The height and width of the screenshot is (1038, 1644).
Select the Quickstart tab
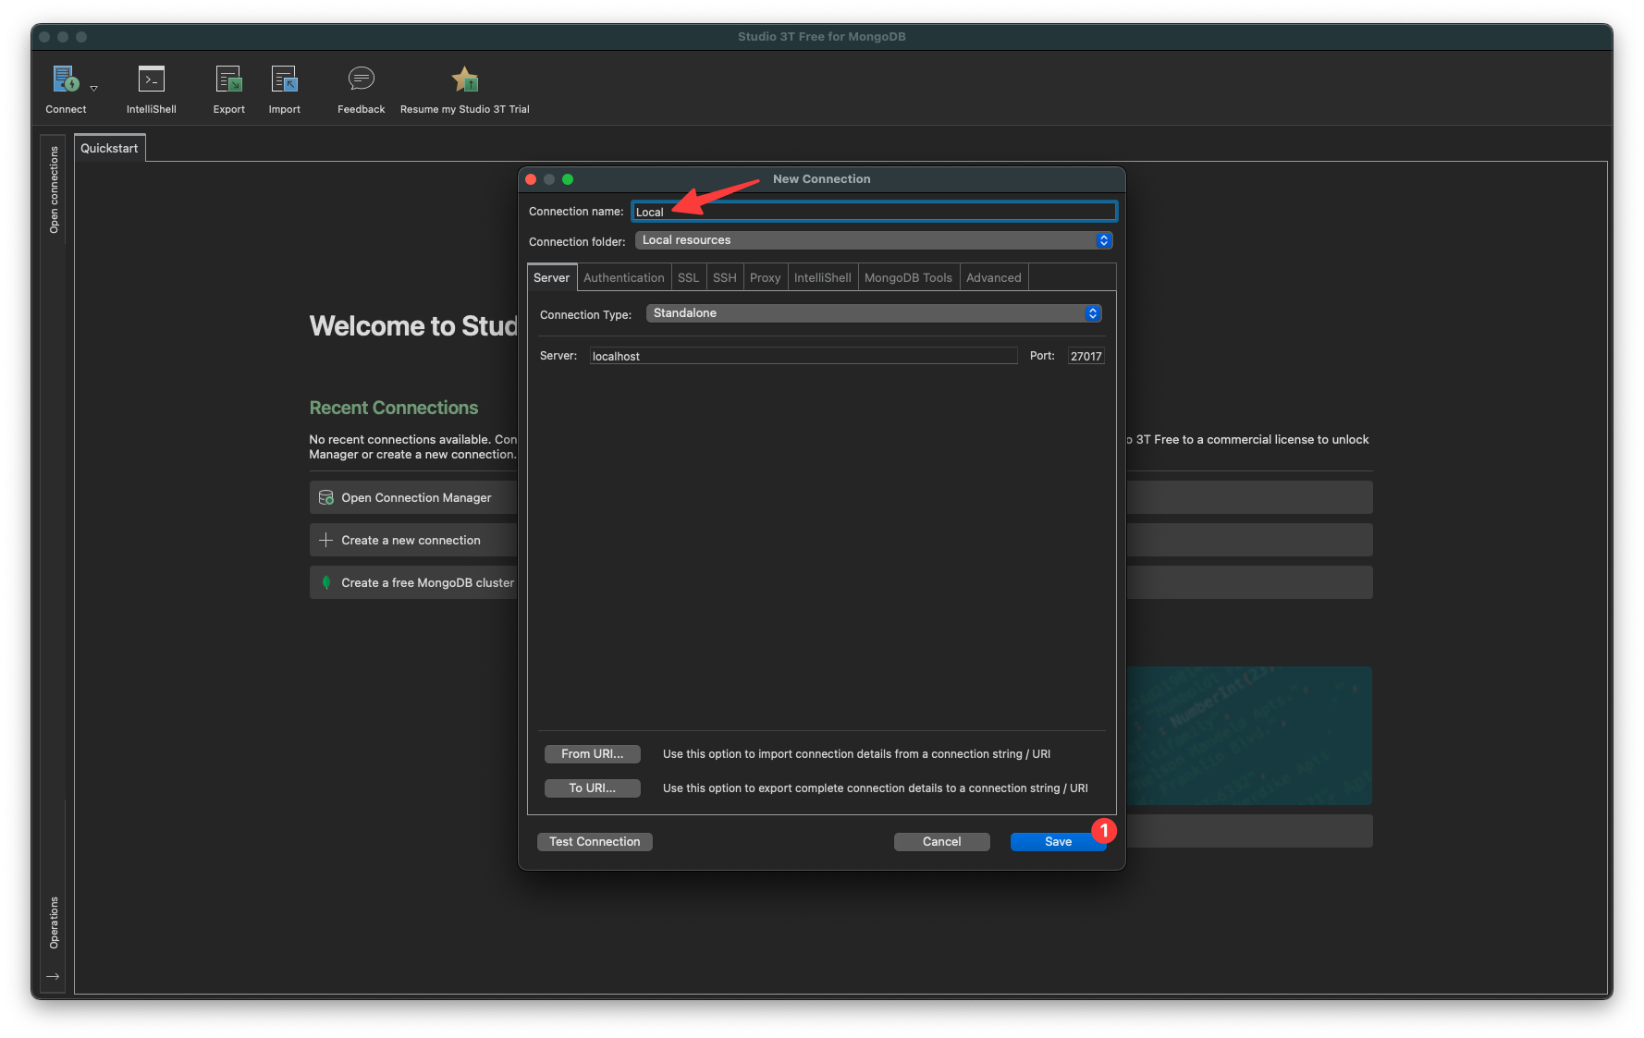(109, 148)
